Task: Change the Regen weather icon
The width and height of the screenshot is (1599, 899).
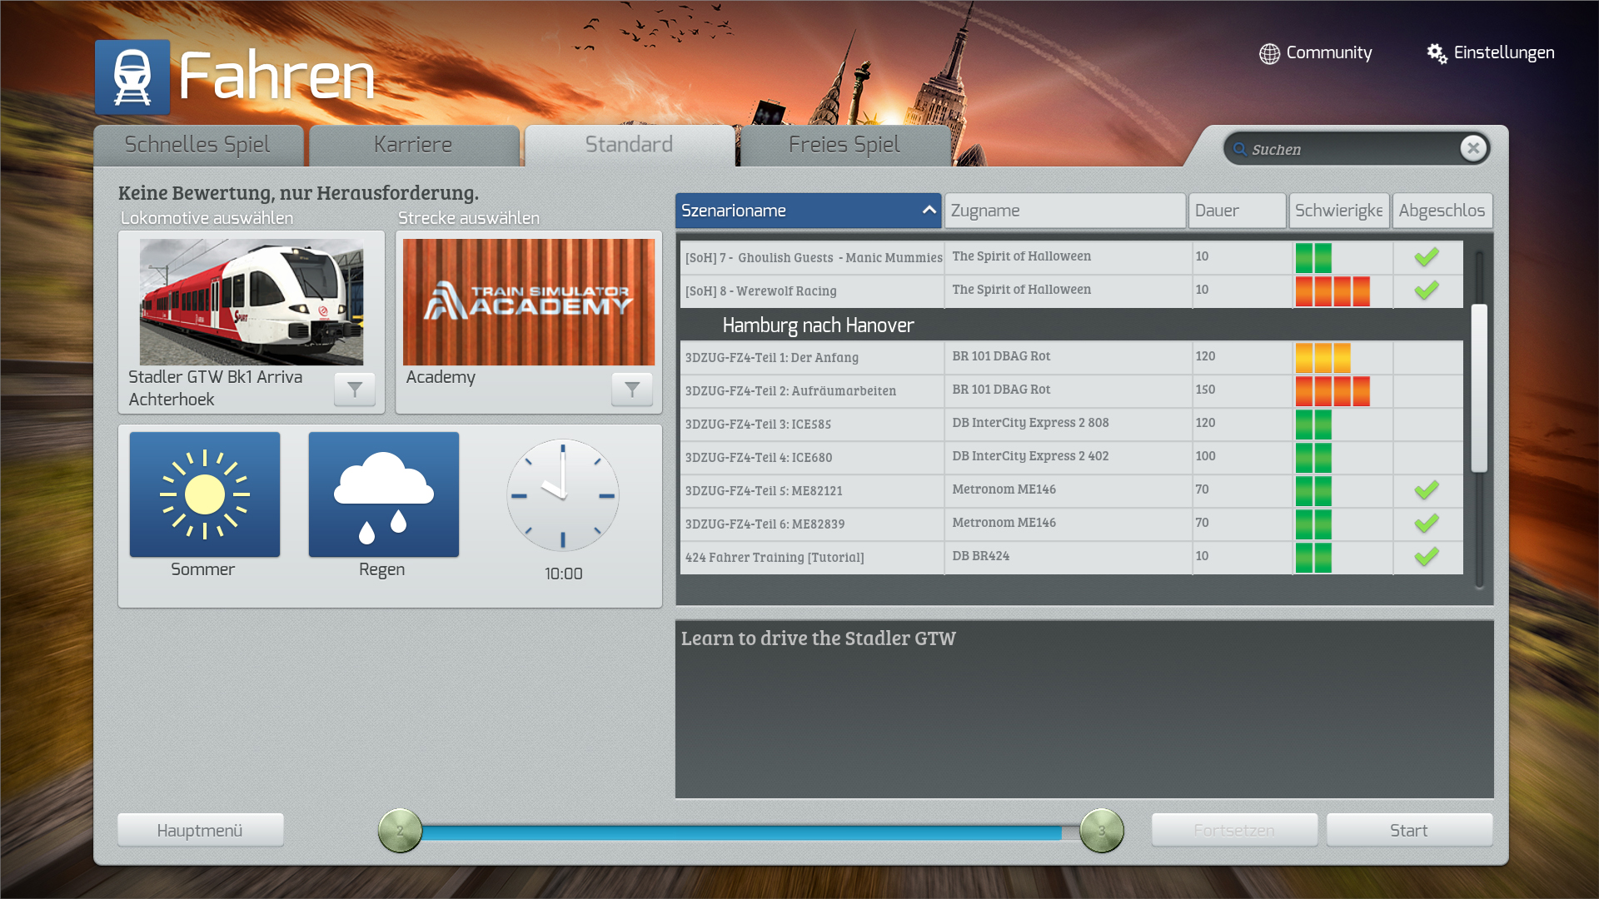Action: (x=384, y=494)
